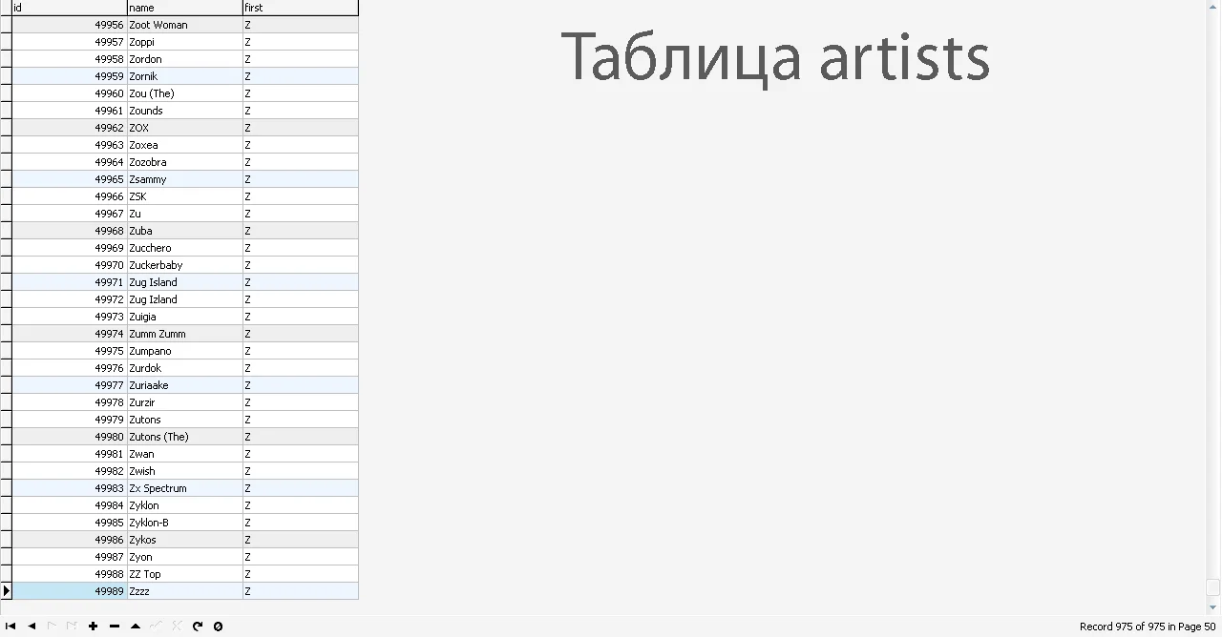
Task: Cancel the pending edit
Action: [x=176, y=627]
